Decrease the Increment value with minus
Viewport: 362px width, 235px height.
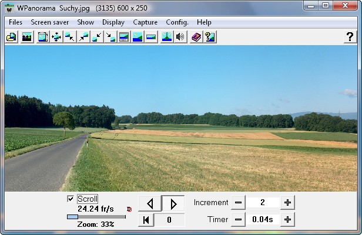click(238, 203)
